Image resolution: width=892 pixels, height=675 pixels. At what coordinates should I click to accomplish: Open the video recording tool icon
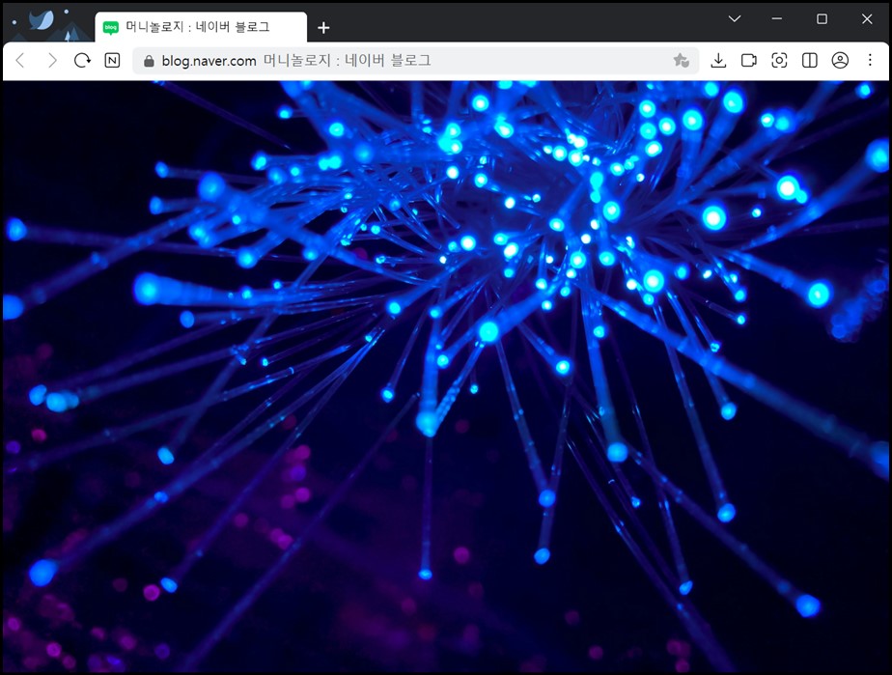(749, 61)
